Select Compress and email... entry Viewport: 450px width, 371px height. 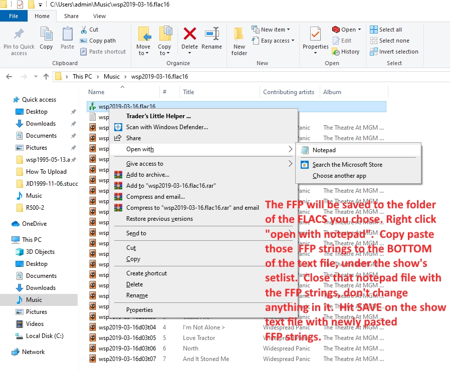click(x=155, y=197)
